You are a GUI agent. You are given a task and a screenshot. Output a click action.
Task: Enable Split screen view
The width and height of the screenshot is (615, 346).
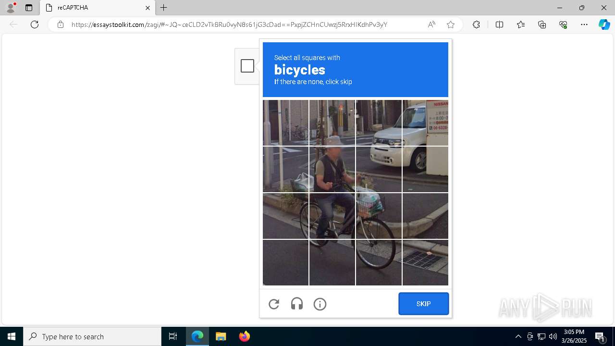click(499, 25)
